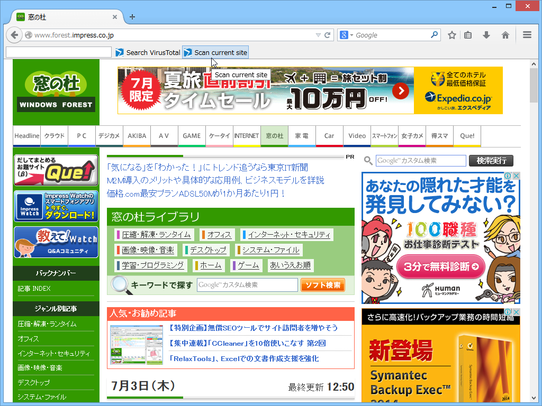Screen dimensions: 542x406
Task: Focus the top-right Google custom search field
Action: coord(421,161)
